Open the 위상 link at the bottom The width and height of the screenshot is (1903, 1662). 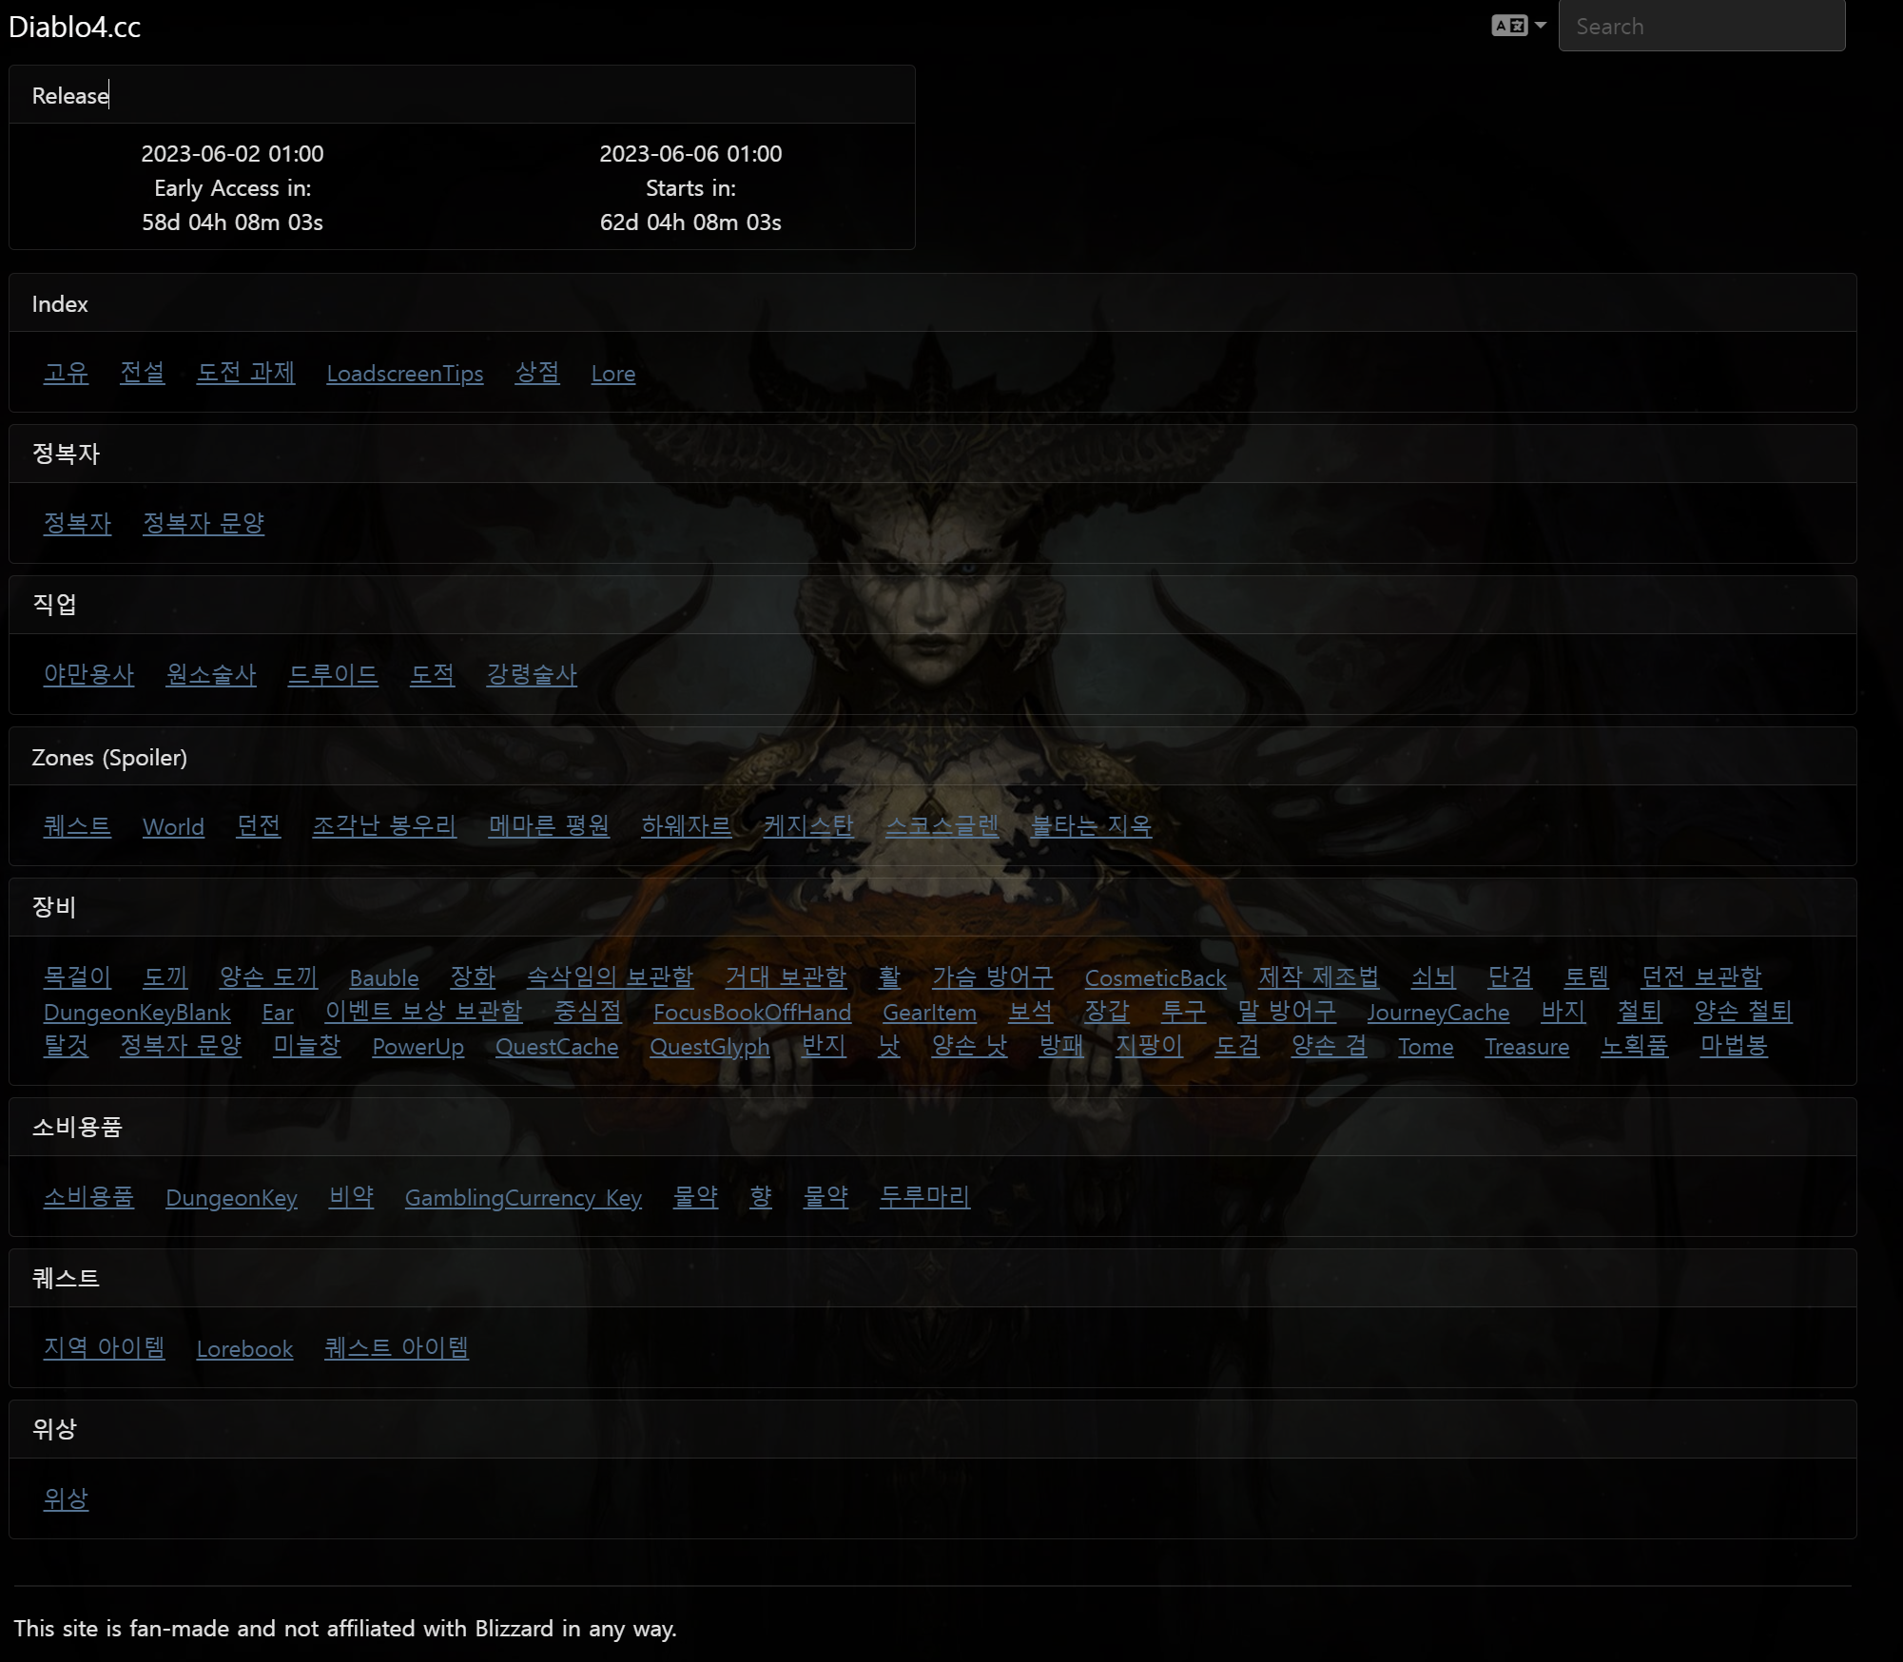(66, 1499)
